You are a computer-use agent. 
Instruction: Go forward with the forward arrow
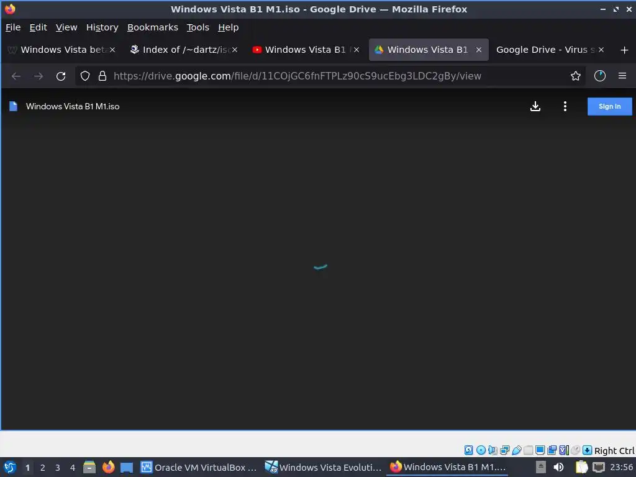click(38, 76)
